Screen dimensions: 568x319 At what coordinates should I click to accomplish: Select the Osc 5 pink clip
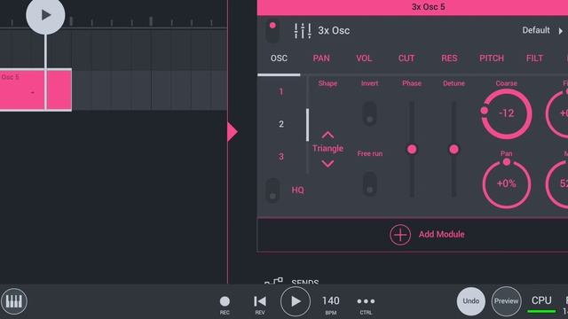click(35, 89)
